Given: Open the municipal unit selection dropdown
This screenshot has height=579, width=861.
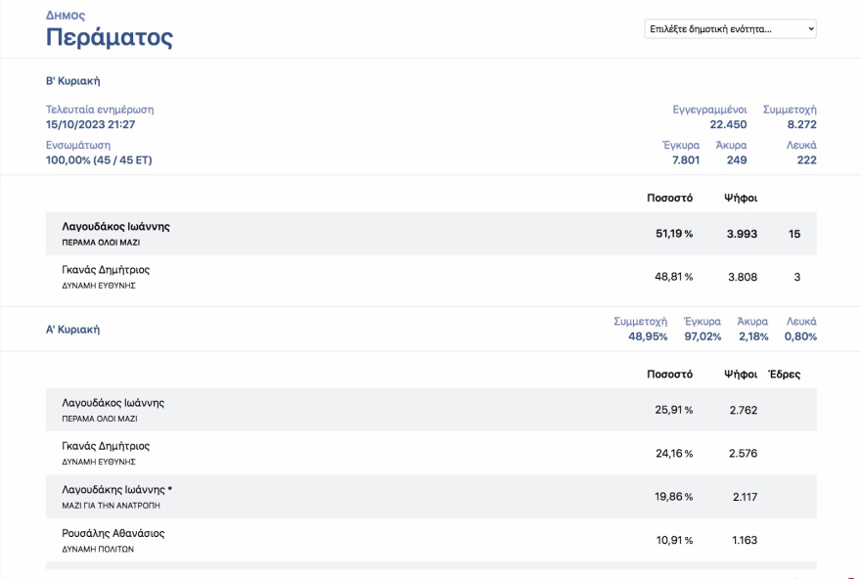Looking at the screenshot, I should tap(730, 29).
